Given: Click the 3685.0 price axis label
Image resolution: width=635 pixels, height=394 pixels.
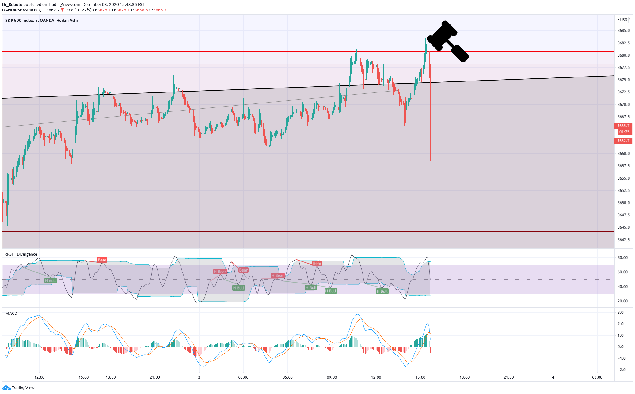Looking at the screenshot, I should tap(624, 30).
